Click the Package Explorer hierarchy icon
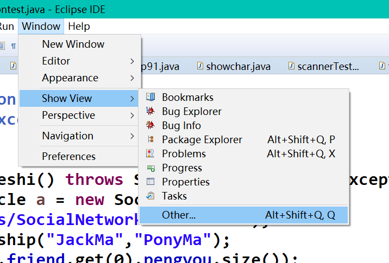The image size is (389, 263). (x=150, y=139)
